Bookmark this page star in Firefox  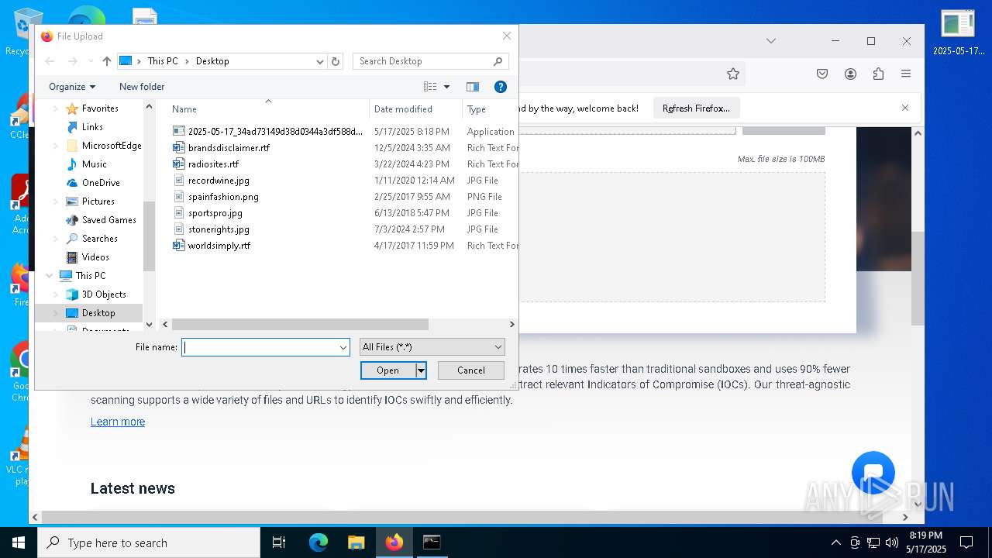click(733, 74)
